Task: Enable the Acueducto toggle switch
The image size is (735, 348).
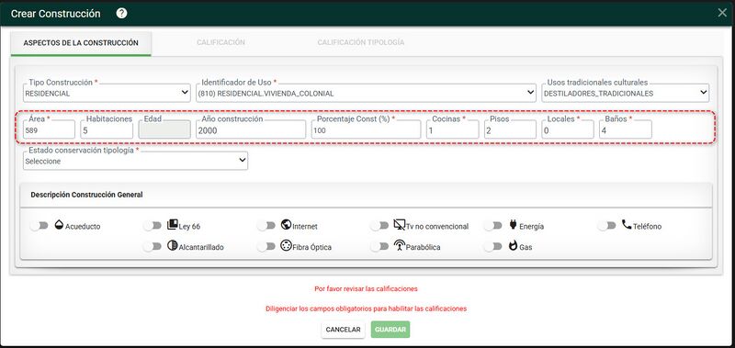Action: coord(40,226)
